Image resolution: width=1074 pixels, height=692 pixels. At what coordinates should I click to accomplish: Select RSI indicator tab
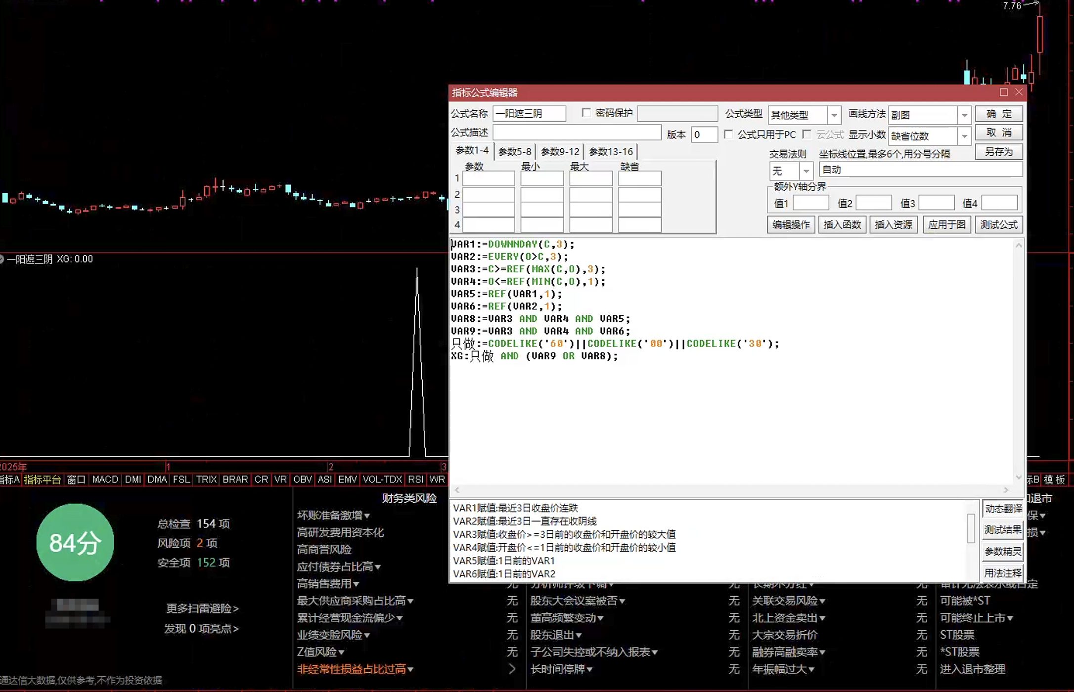tap(415, 479)
